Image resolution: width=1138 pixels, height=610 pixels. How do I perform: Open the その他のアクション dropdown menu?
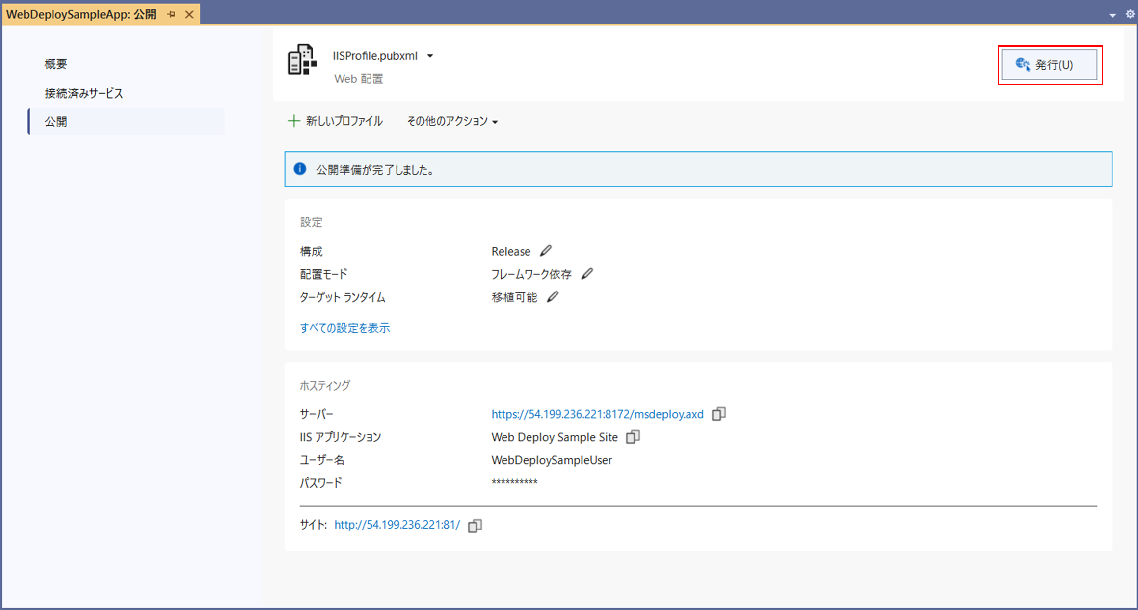[452, 121]
